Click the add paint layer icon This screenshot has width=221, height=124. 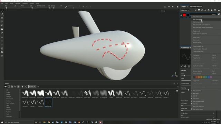(x=202, y=10)
